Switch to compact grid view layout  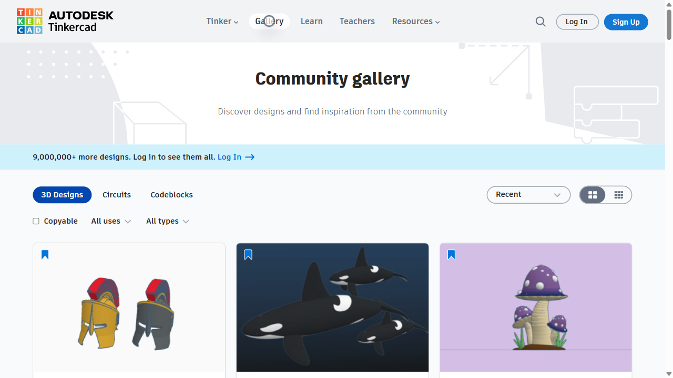pos(619,195)
